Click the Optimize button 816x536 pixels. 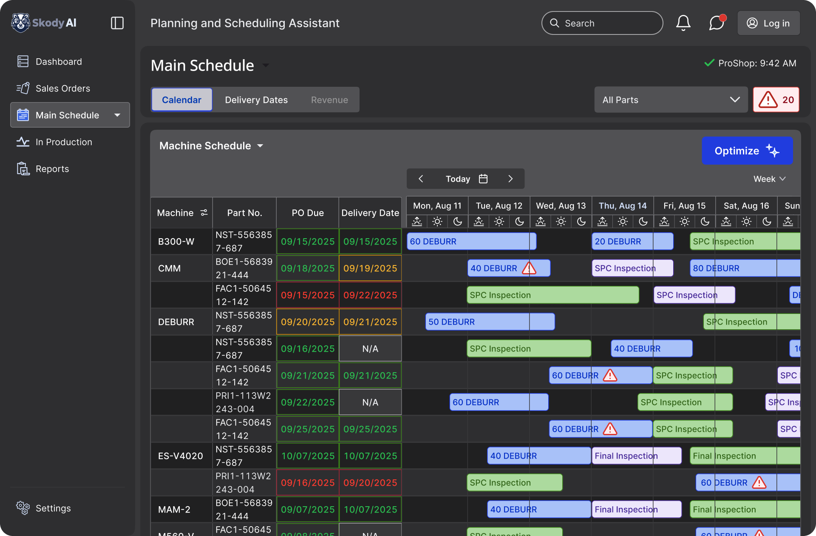747,151
